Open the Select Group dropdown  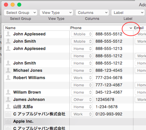click(21, 13)
